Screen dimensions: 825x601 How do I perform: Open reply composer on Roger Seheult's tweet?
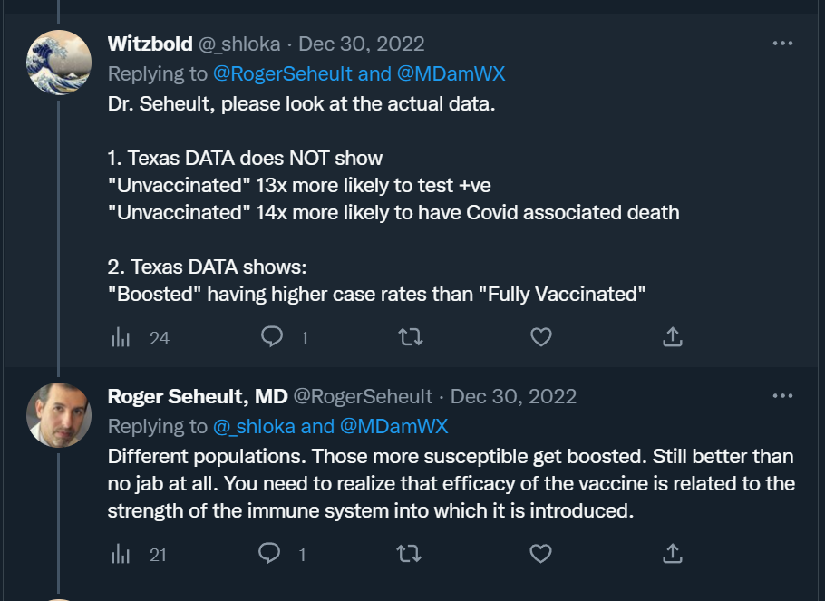tap(268, 552)
